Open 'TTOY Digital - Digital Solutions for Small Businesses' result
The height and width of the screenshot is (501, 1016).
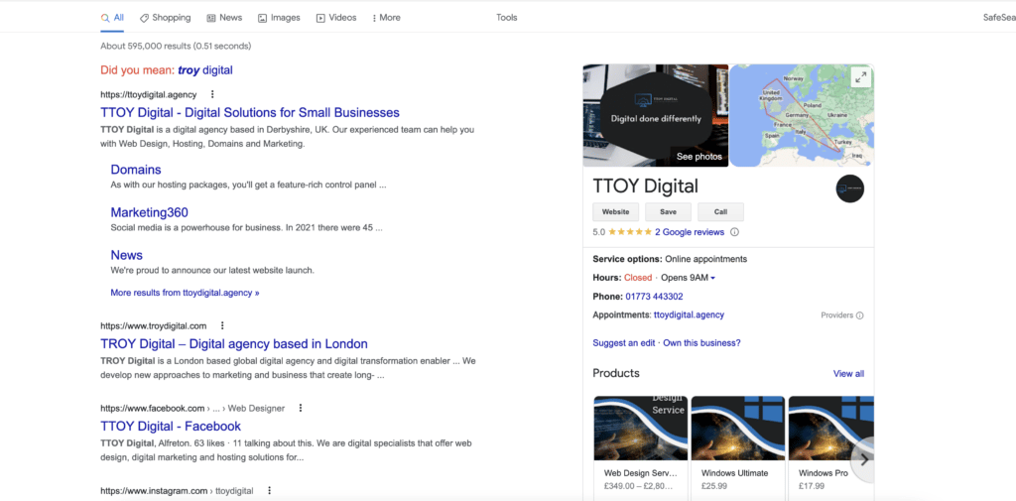coord(250,113)
